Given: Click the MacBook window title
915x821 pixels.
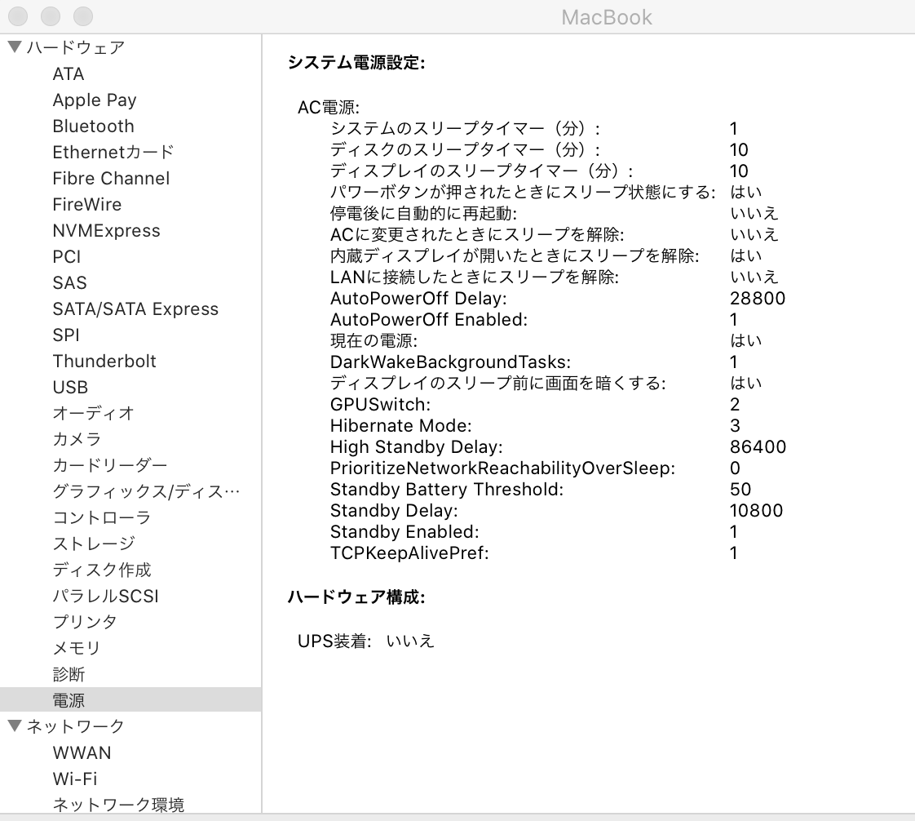Looking at the screenshot, I should (606, 17).
